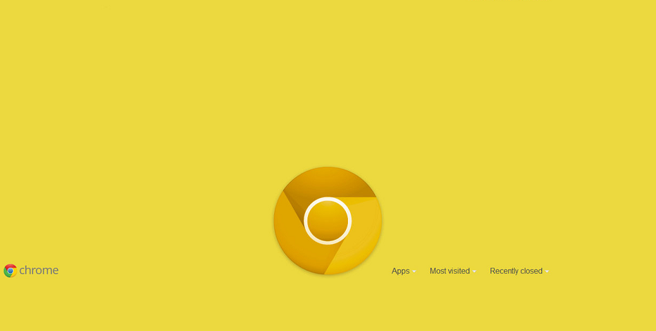Expand the dropdown arrow next to Apps
This screenshot has width=656, height=331.
[x=414, y=272]
